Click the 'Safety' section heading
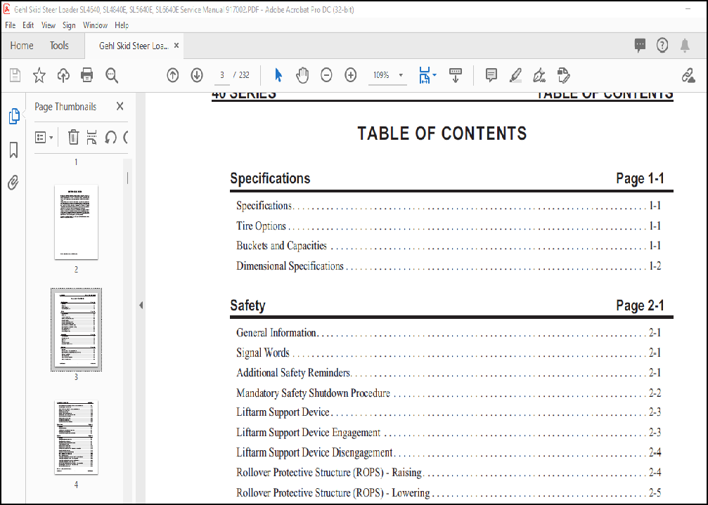Image resolution: width=708 pixels, height=505 pixels. point(247,306)
